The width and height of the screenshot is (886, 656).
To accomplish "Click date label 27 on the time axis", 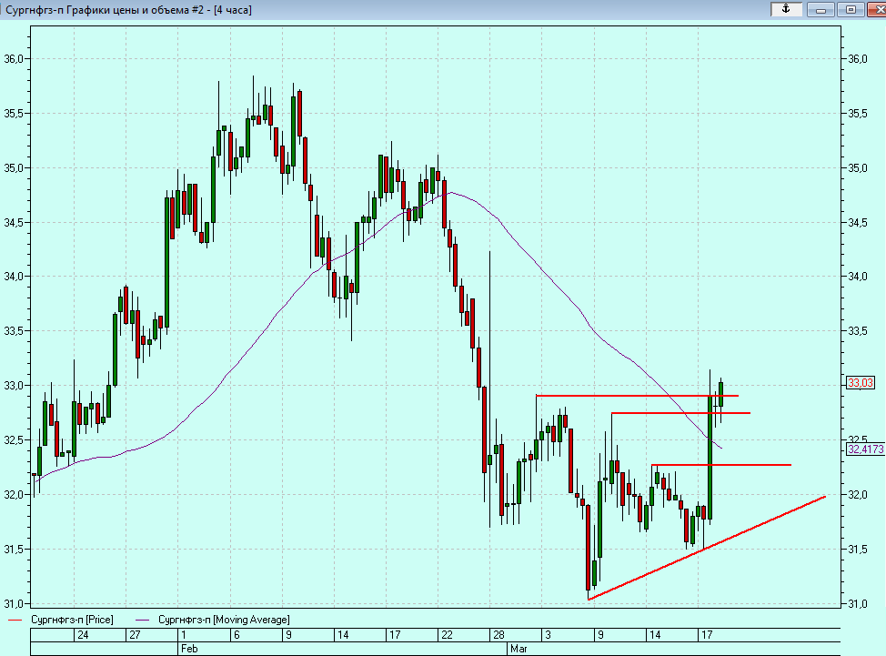I will pyautogui.click(x=135, y=634).
